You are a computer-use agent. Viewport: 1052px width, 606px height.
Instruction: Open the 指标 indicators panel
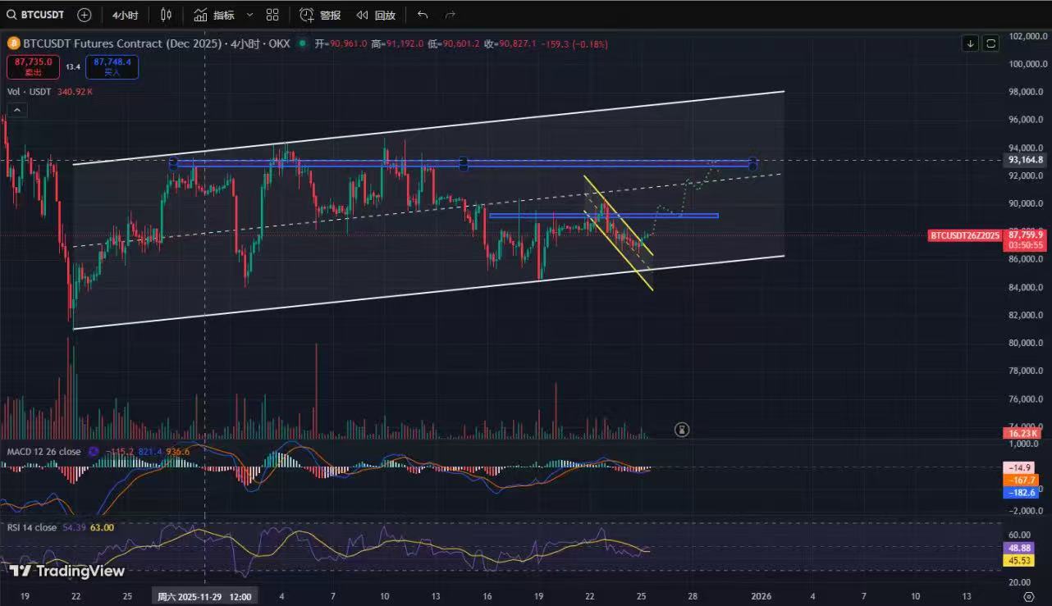[215, 15]
